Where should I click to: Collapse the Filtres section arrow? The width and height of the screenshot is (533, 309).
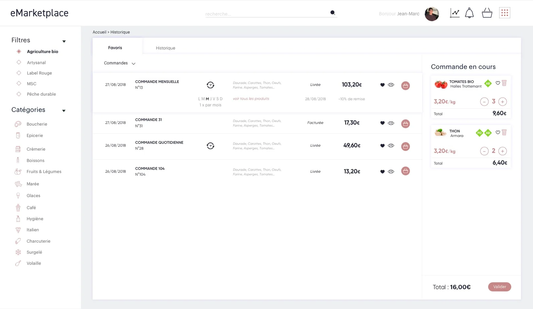(x=64, y=41)
